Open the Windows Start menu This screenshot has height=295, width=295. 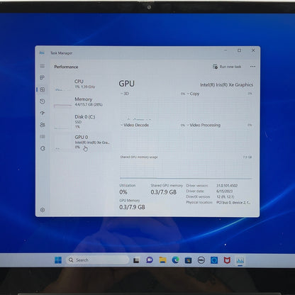click(58, 260)
